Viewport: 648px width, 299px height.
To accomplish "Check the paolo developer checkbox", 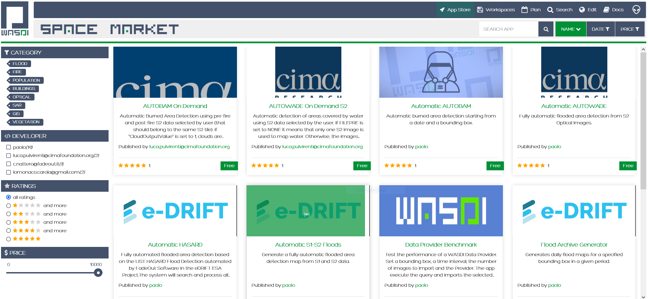I will [x=9, y=147].
